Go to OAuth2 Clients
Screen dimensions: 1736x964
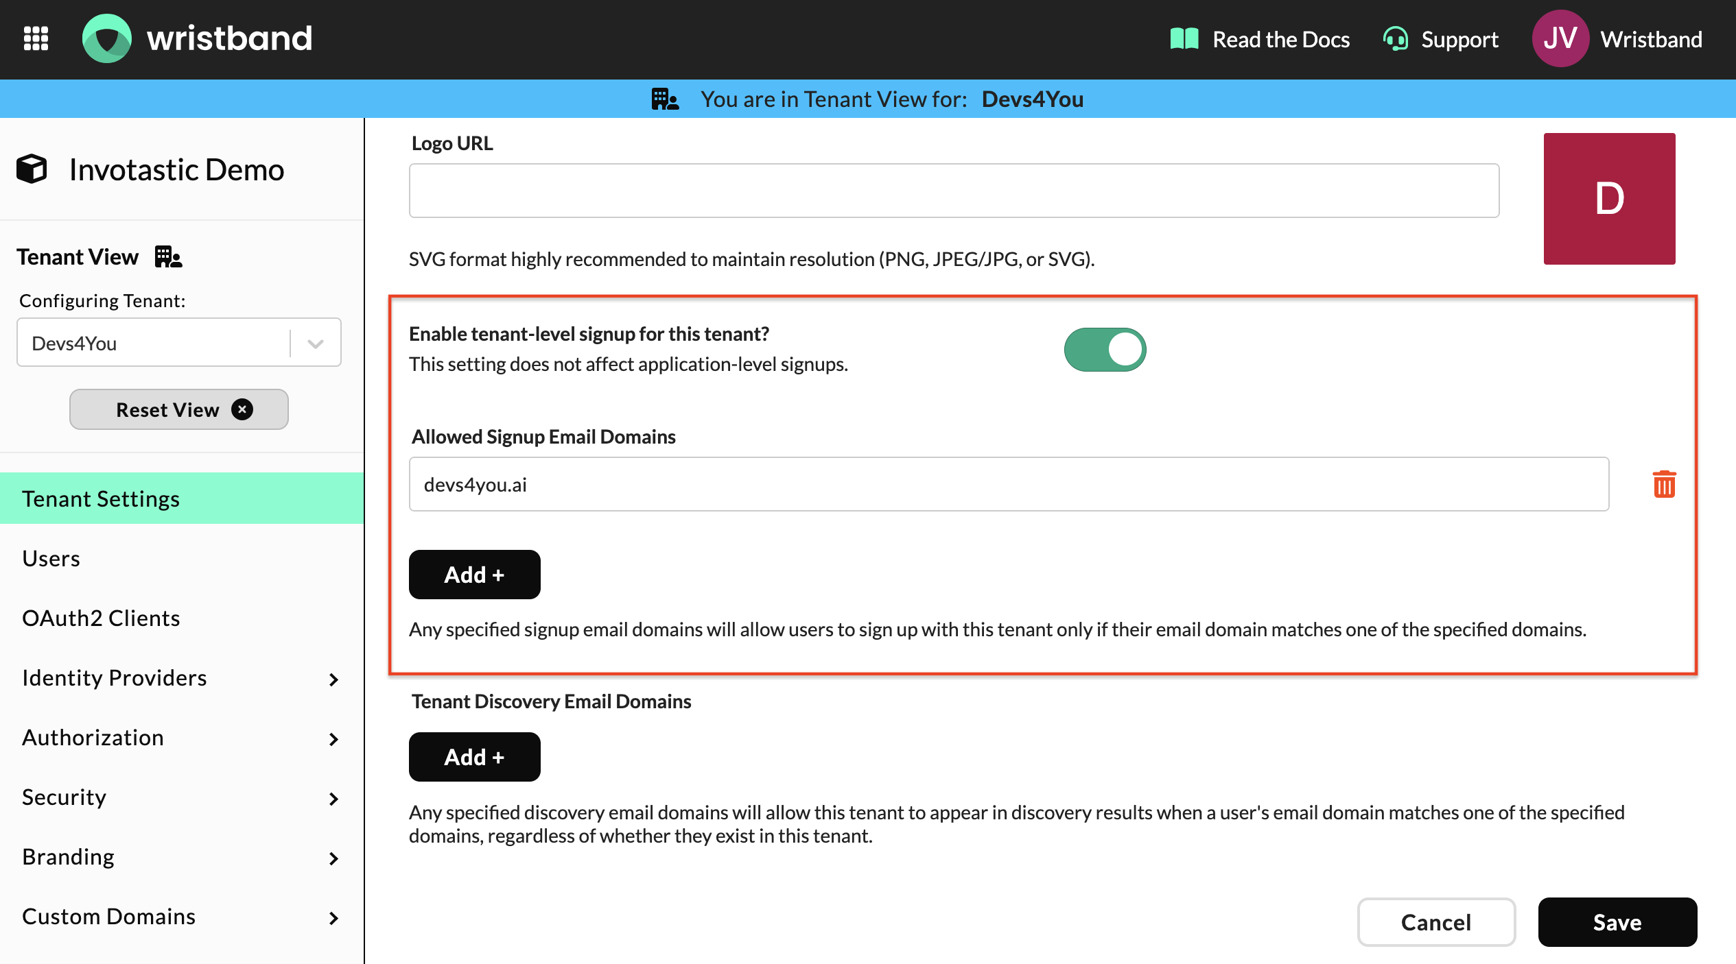[101, 618]
